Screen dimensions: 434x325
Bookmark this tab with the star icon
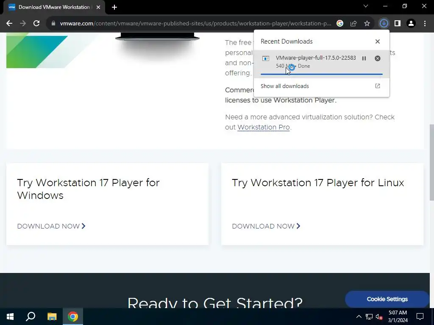tap(367, 24)
